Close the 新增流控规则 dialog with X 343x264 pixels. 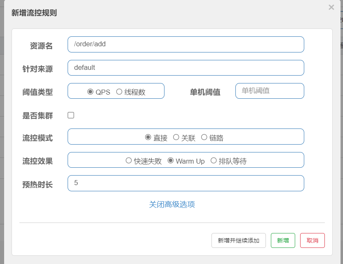[331, 7]
